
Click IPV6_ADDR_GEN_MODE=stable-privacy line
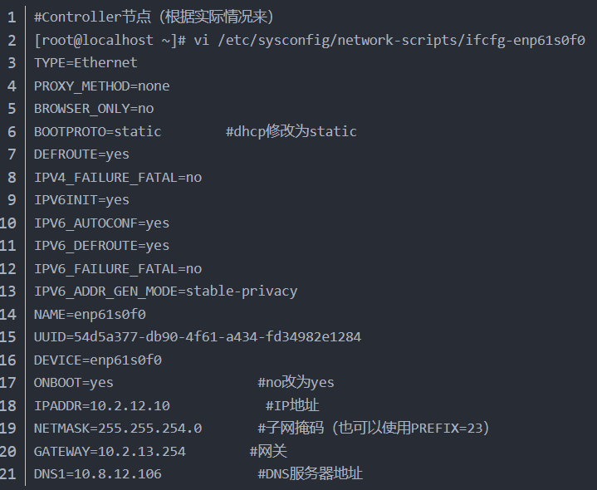[x=165, y=292]
